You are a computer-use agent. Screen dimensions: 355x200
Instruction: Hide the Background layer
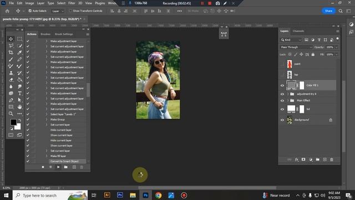pyautogui.click(x=282, y=120)
